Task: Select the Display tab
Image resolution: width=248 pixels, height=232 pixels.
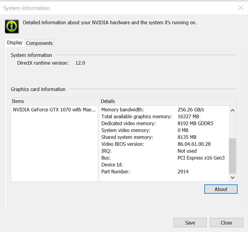Action: [15, 43]
